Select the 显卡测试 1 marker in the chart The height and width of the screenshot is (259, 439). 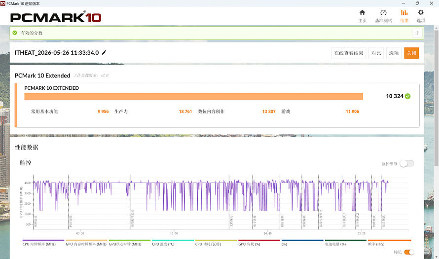pos(344,220)
